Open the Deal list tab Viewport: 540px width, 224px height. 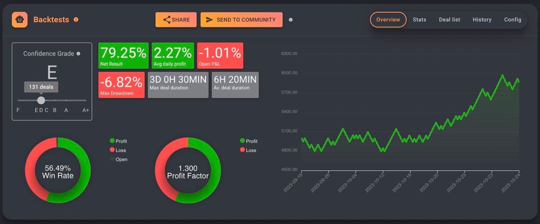pyautogui.click(x=449, y=20)
